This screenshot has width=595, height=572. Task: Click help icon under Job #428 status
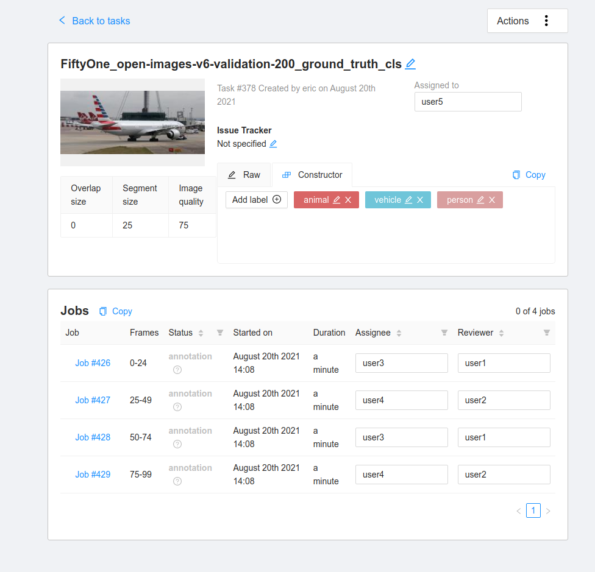pos(177,444)
